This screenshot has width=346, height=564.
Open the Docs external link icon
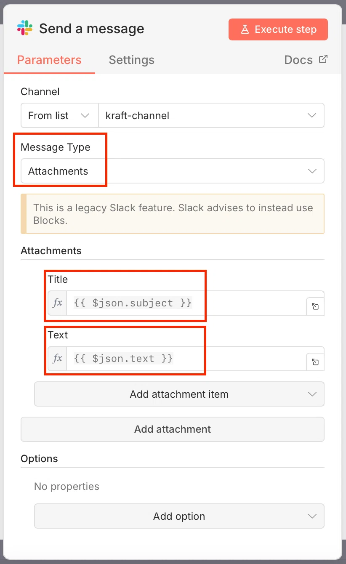pyautogui.click(x=323, y=59)
